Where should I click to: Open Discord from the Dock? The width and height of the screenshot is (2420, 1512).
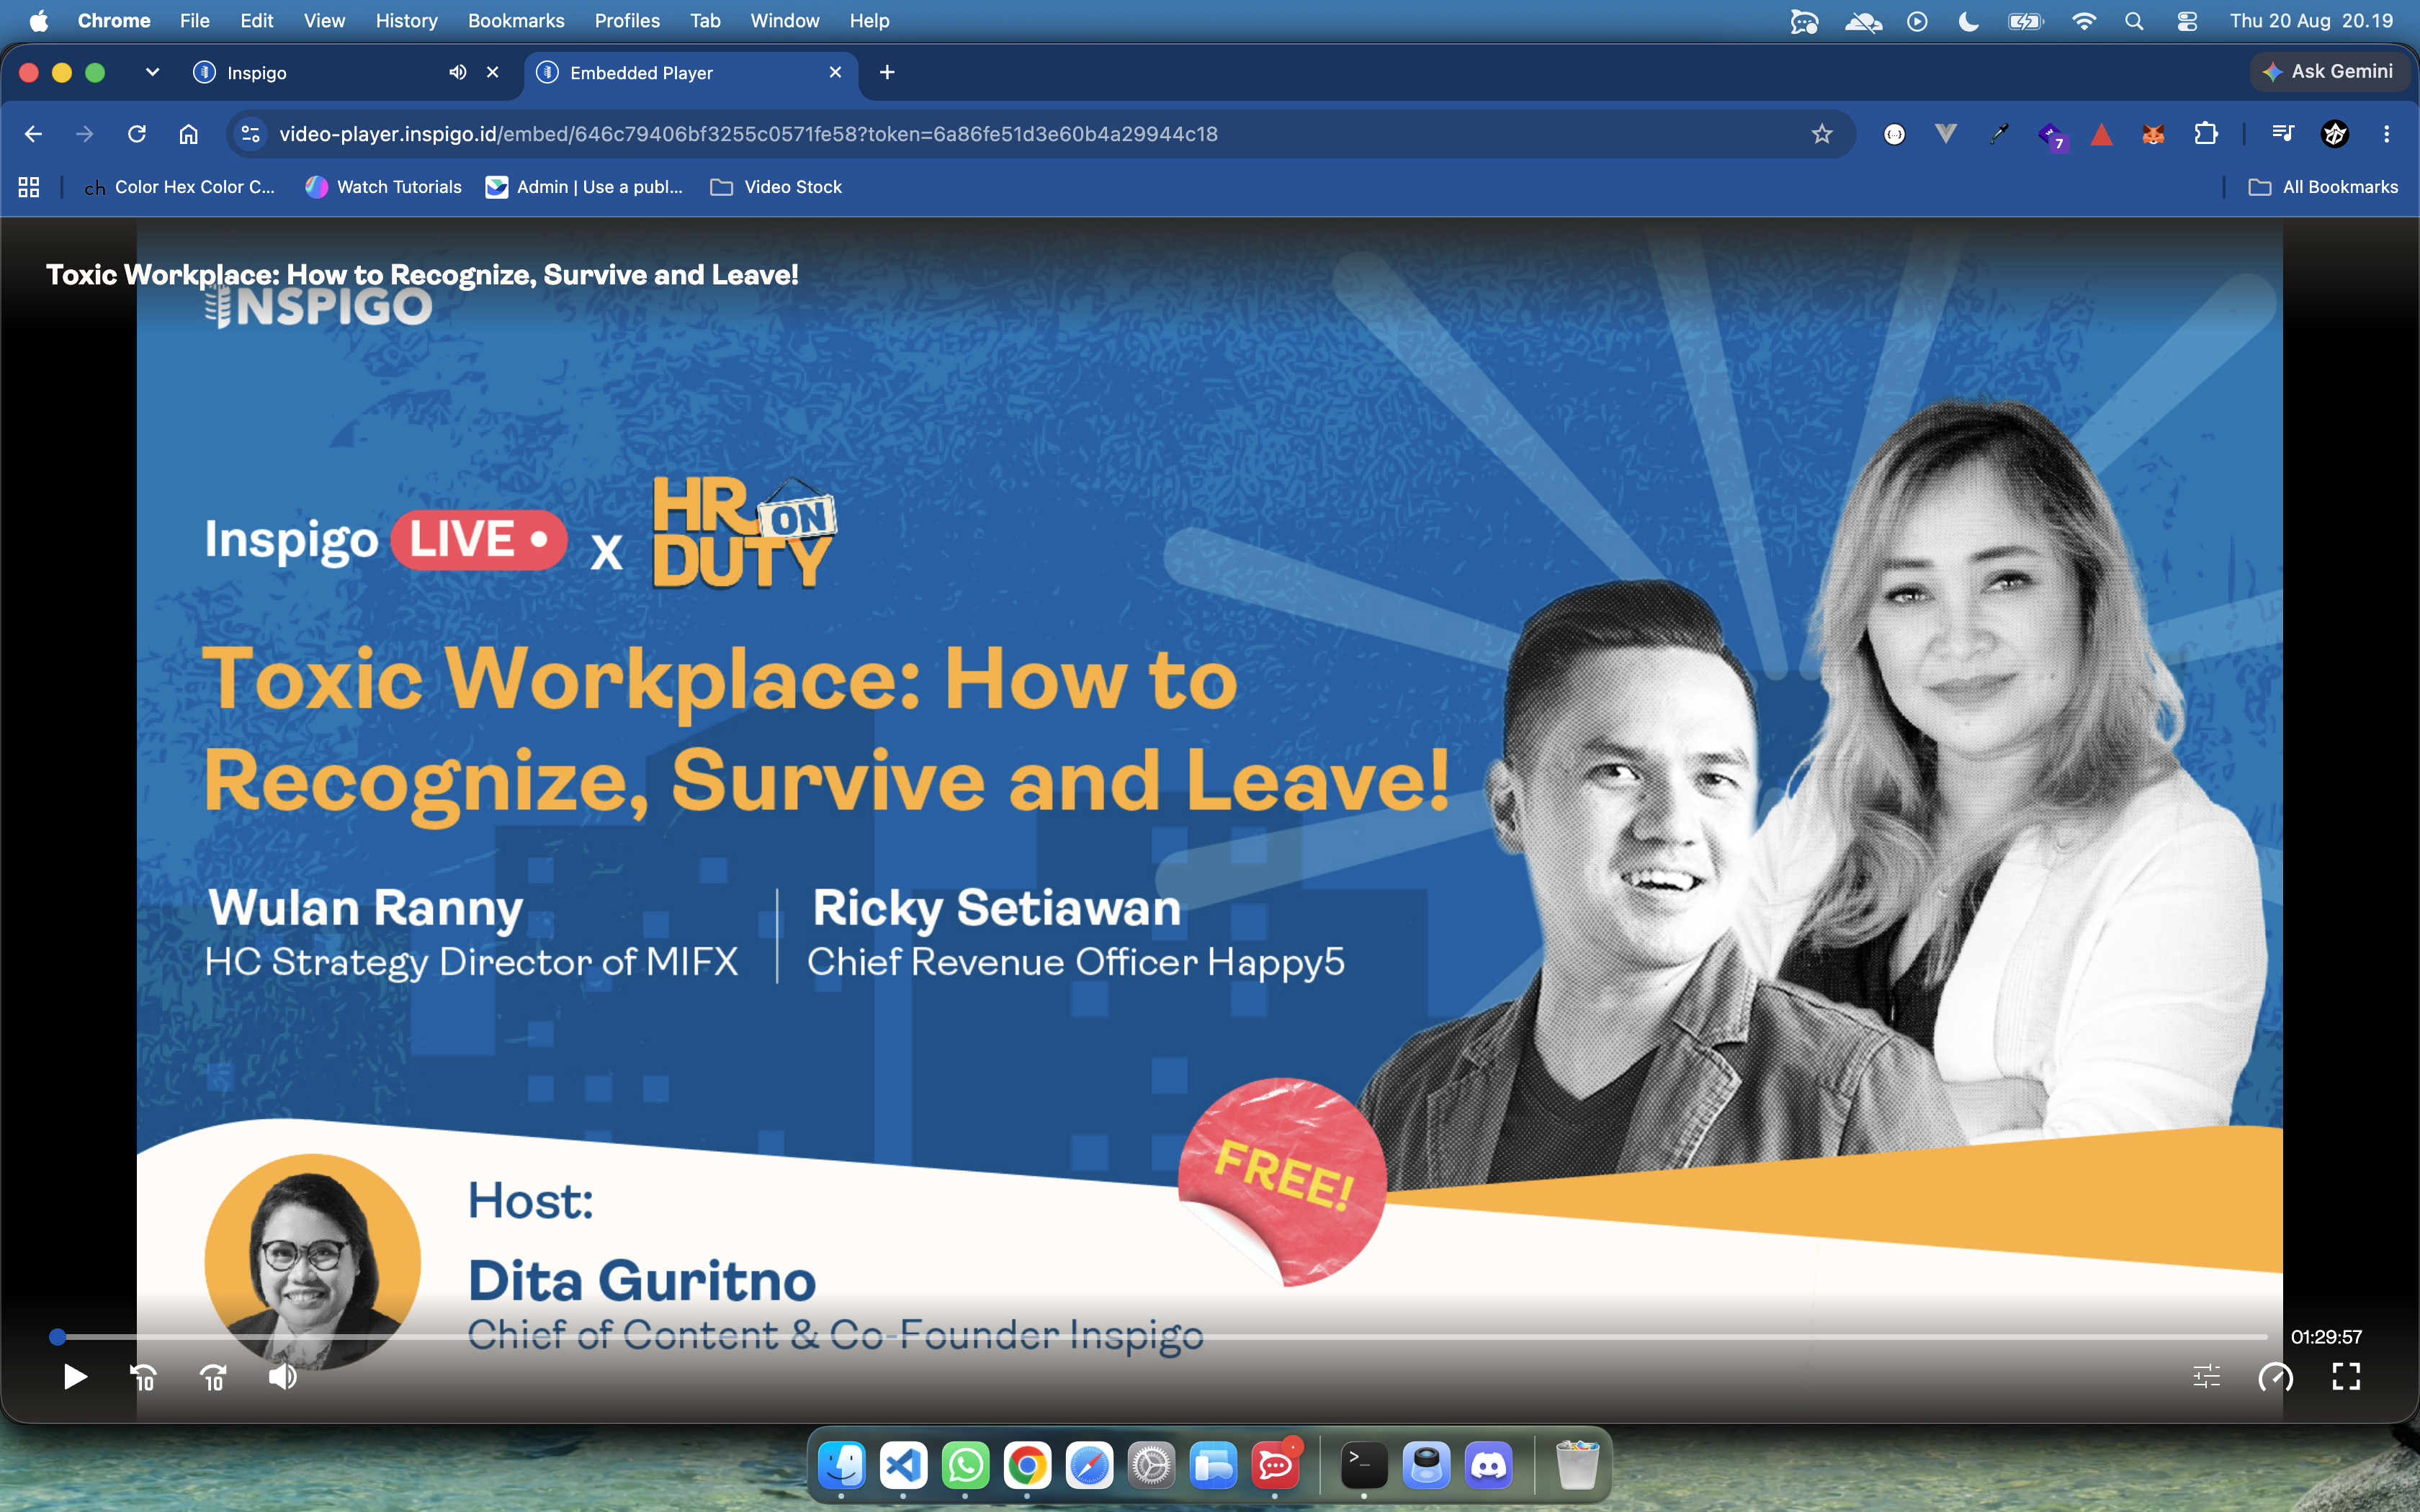pos(1489,1466)
